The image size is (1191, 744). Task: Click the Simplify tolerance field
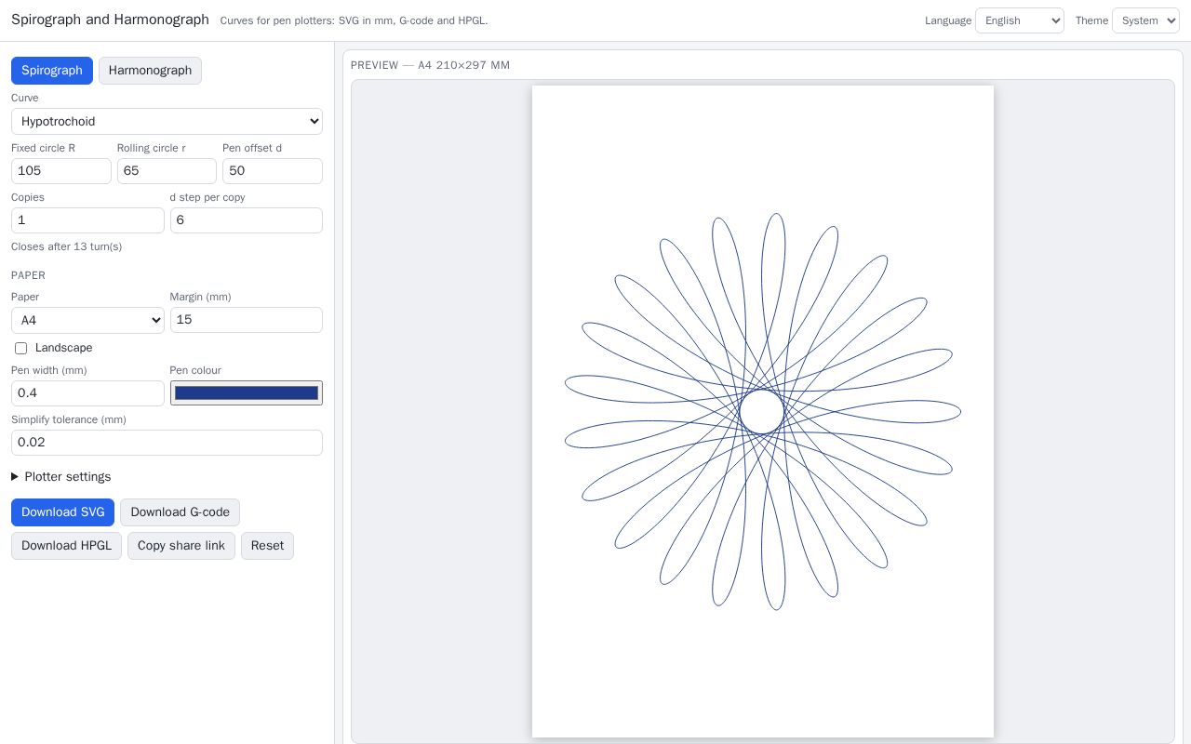pos(167,443)
